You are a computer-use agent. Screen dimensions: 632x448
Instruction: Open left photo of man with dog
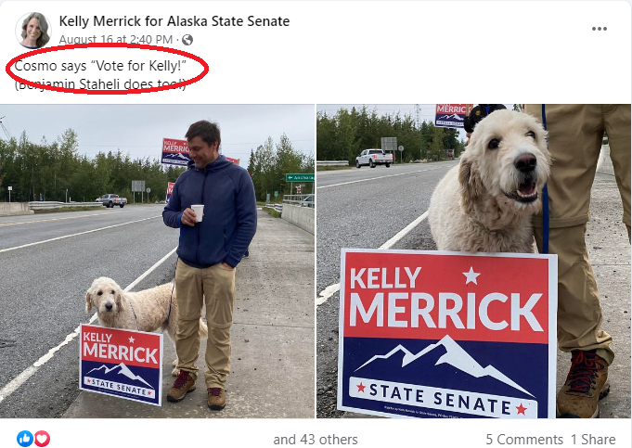[x=157, y=261]
